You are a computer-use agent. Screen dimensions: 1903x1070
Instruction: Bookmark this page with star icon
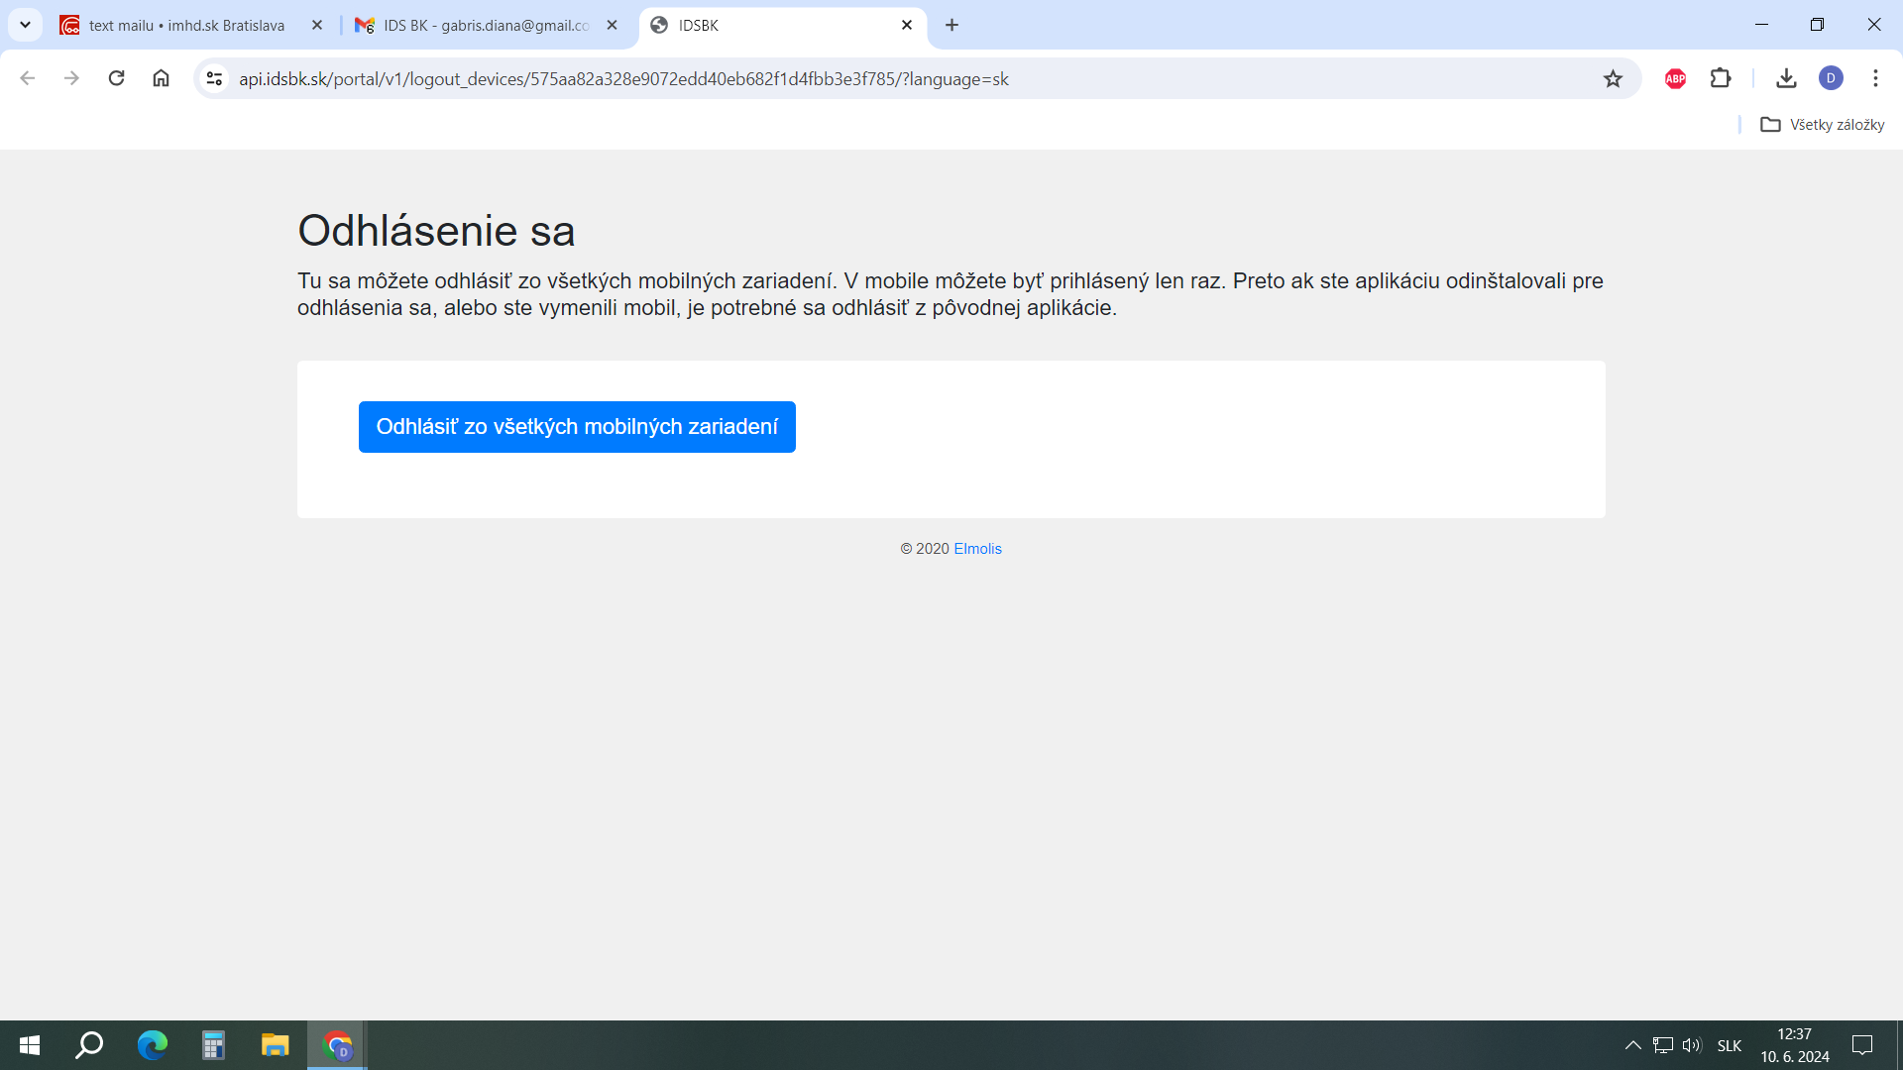(1613, 78)
